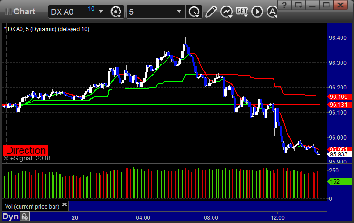Click the green 152 volume marker
The width and height of the screenshot is (354, 223).
(339, 181)
